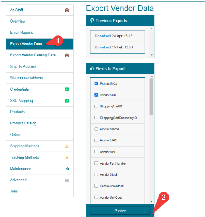Uncheck the VendorSKU field checkbox
This screenshot has height=217, width=205.
(96, 95)
